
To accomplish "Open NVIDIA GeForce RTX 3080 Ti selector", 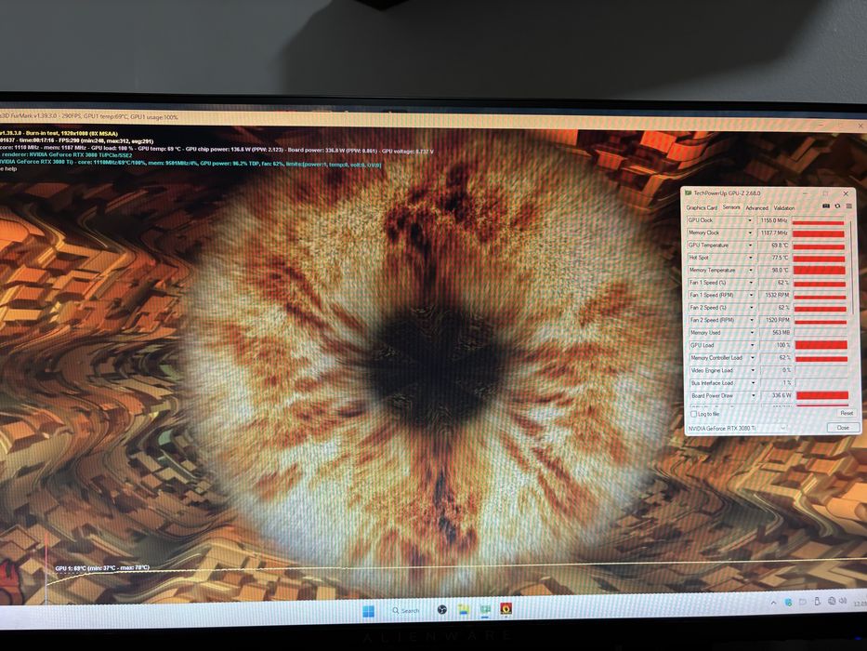I will (x=737, y=429).
